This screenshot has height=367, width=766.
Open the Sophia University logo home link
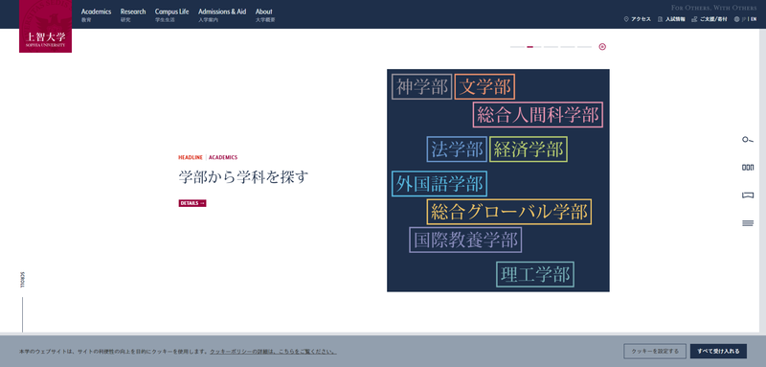tap(45, 26)
